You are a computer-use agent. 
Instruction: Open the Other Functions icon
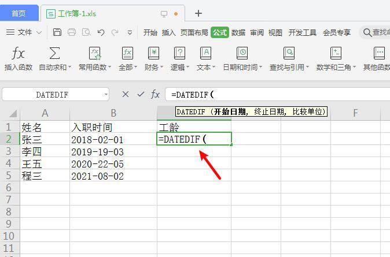tap(380, 53)
